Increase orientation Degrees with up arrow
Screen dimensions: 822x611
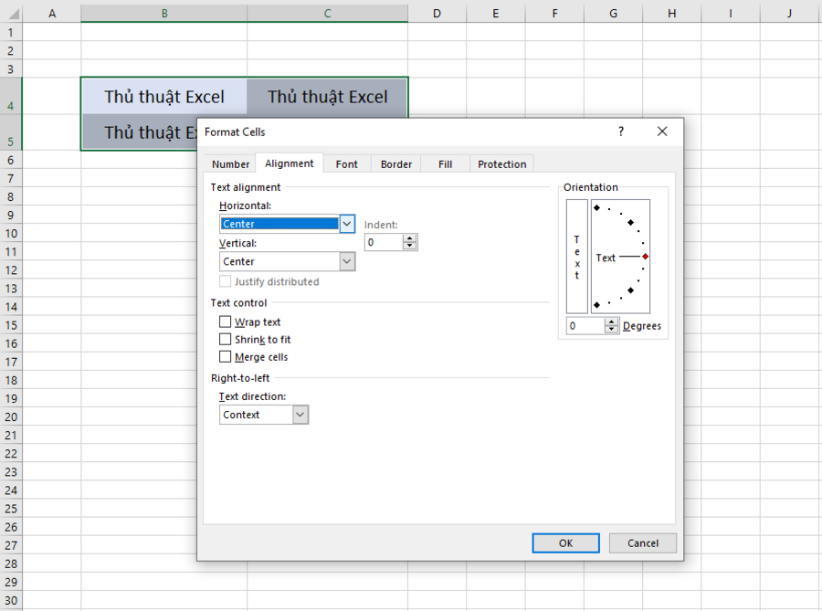click(x=611, y=322)
